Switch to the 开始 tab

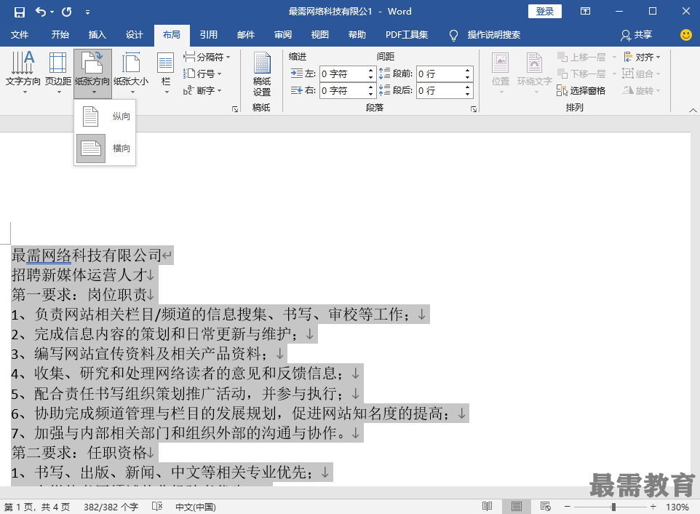click(60, 35)
